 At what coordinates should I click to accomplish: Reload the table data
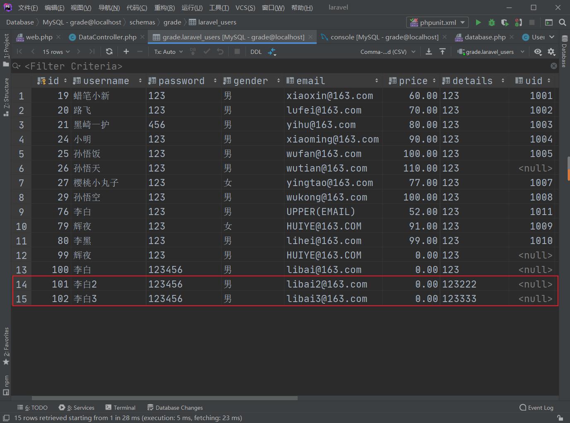(x=109, y=51)
